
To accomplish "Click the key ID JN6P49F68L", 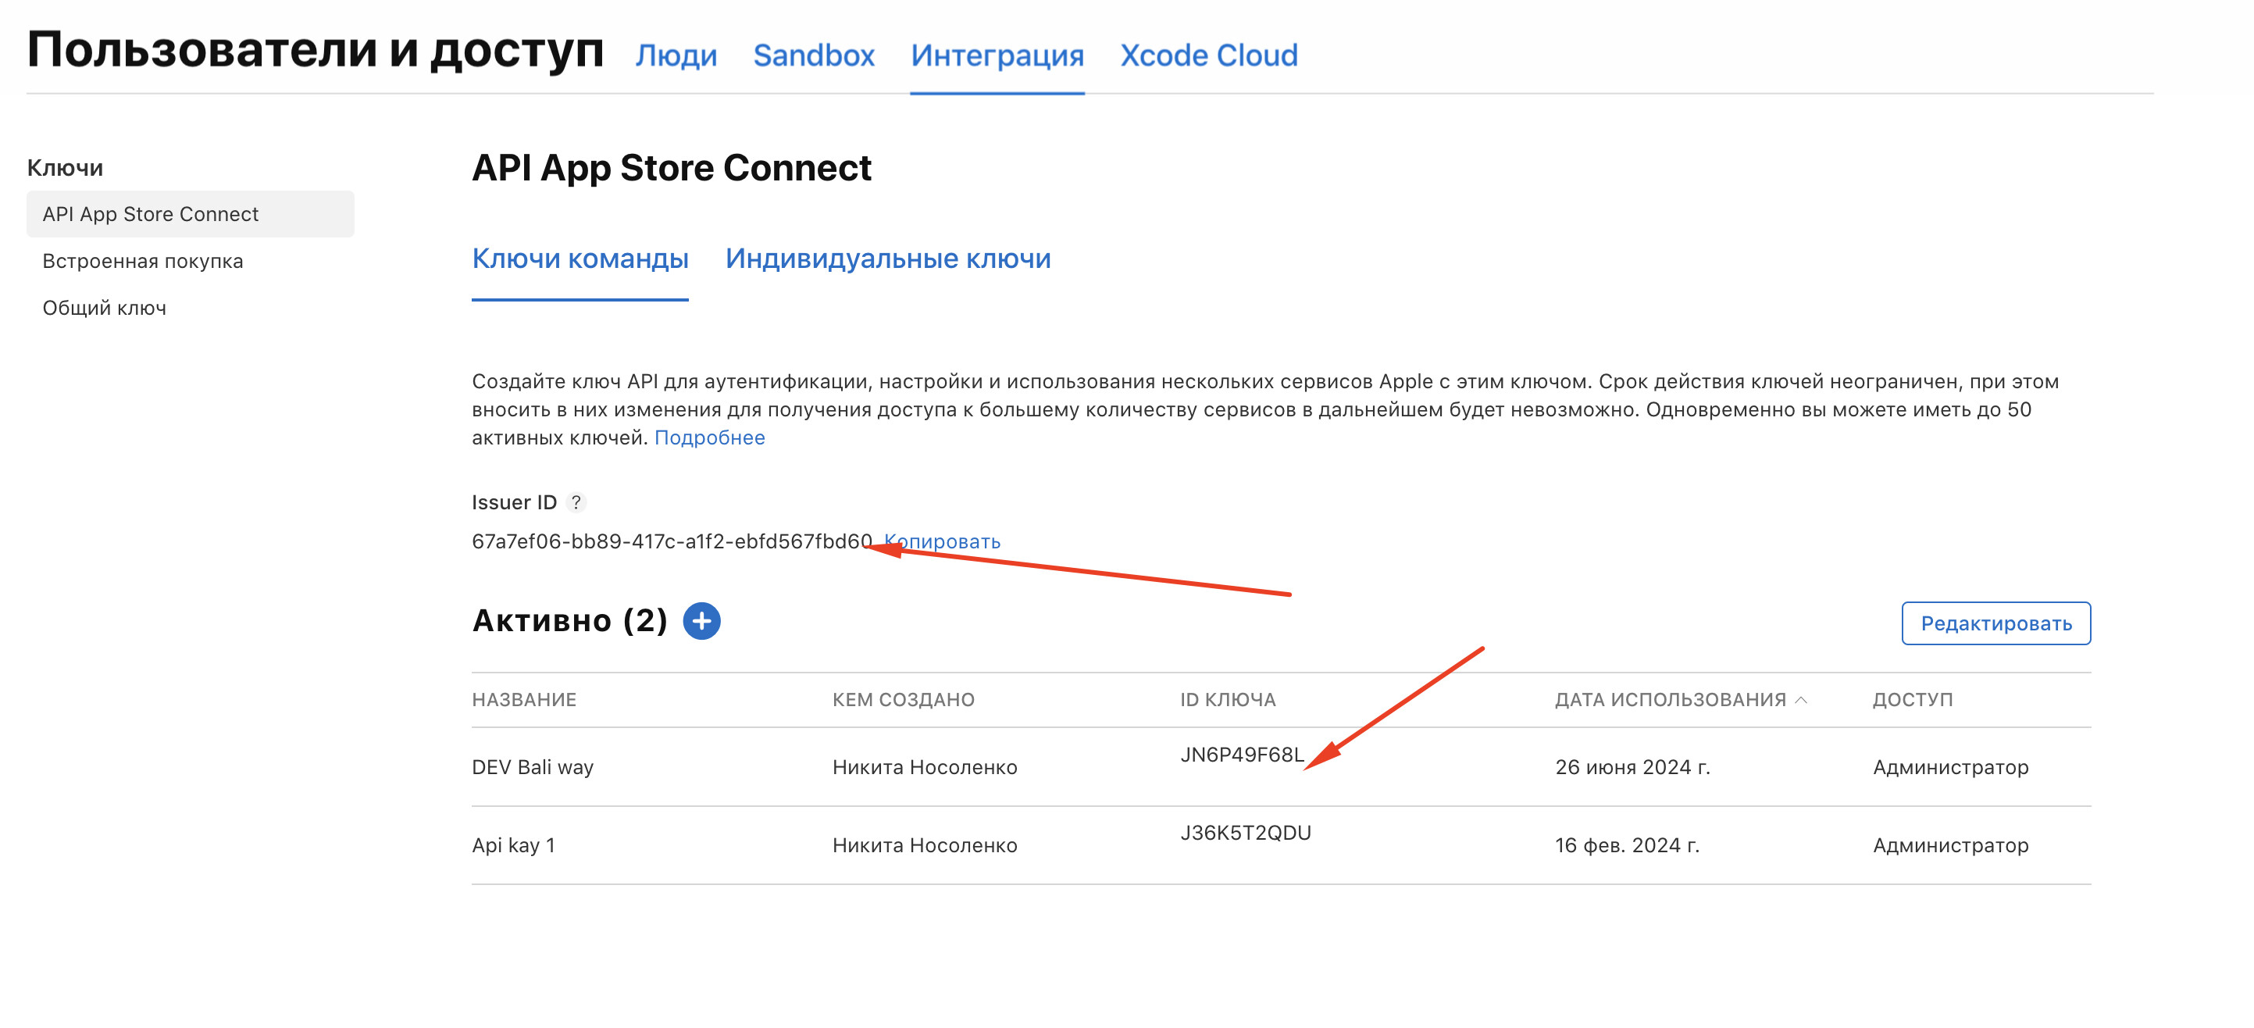I will (1242, 754).
